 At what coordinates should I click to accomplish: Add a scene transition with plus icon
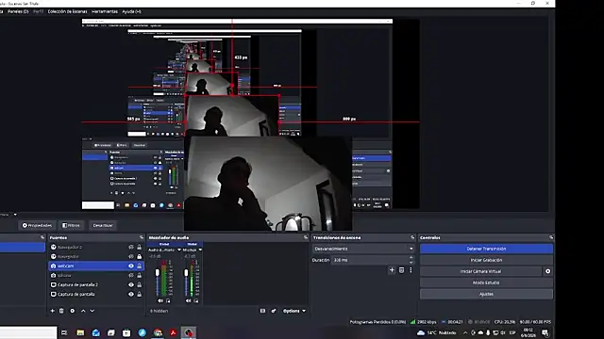click(x=392, y=270)
